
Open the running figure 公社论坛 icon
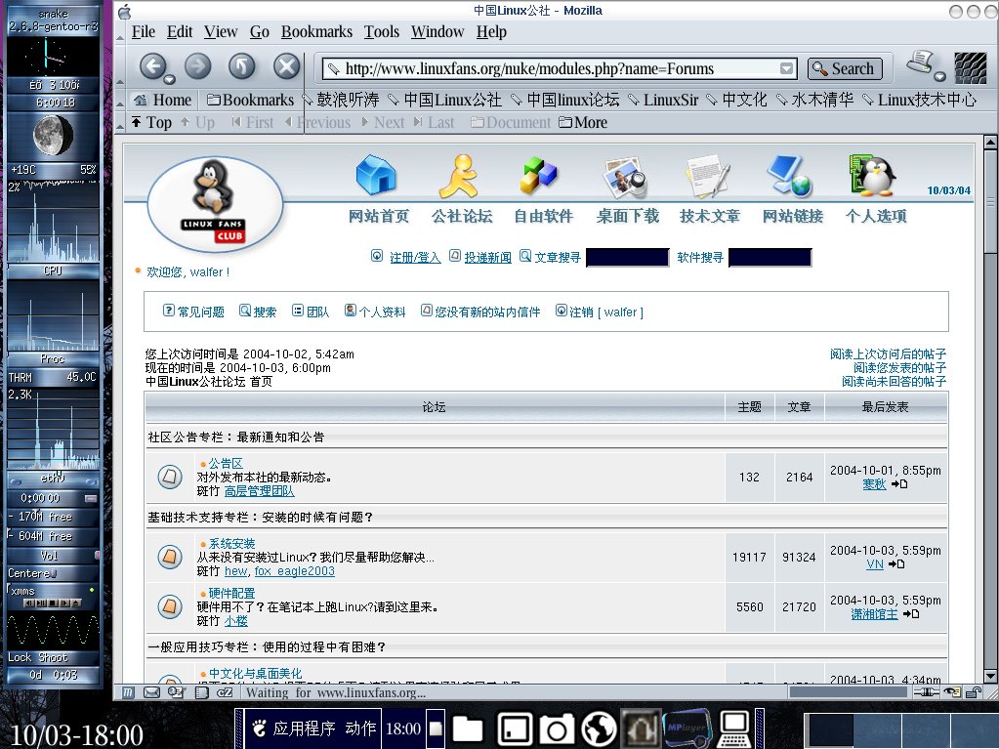coord(459,175)
